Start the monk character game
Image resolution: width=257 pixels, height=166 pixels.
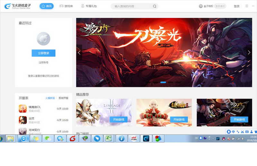click(179, 119)
